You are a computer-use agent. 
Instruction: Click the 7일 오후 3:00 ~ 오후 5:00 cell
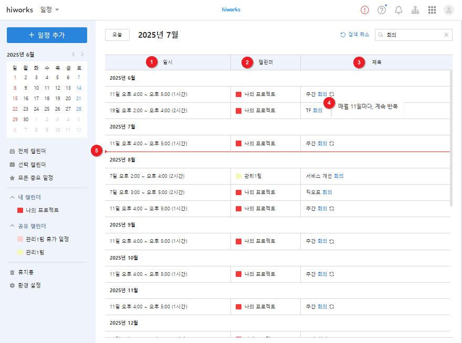[167, 192]
